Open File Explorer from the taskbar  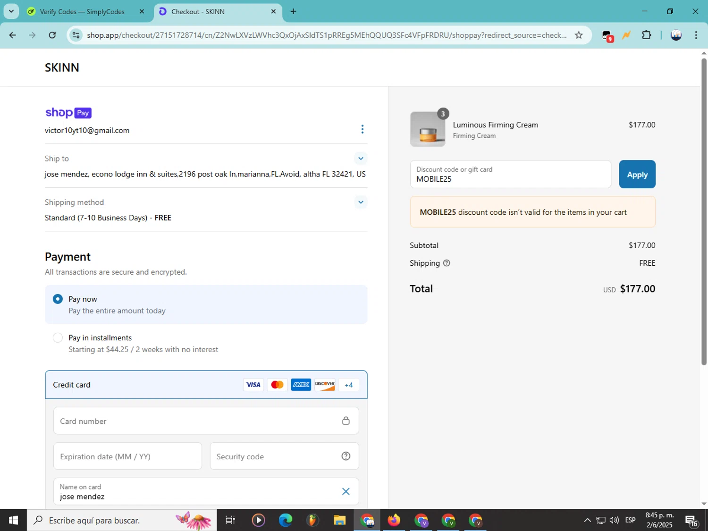[339, 520]
